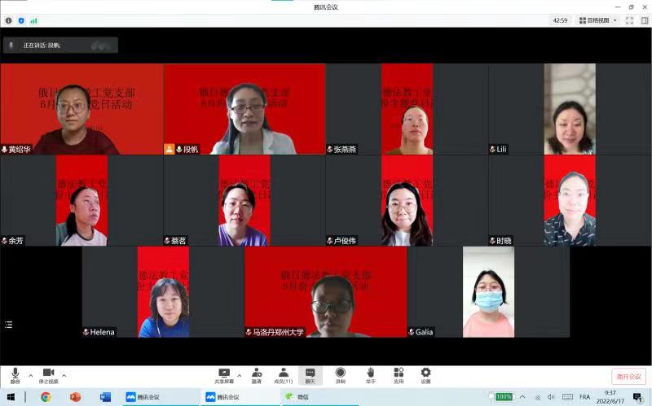
Task: Open the grid view layout dropdown
Action: pyautogui.click(x=598, y=20)
